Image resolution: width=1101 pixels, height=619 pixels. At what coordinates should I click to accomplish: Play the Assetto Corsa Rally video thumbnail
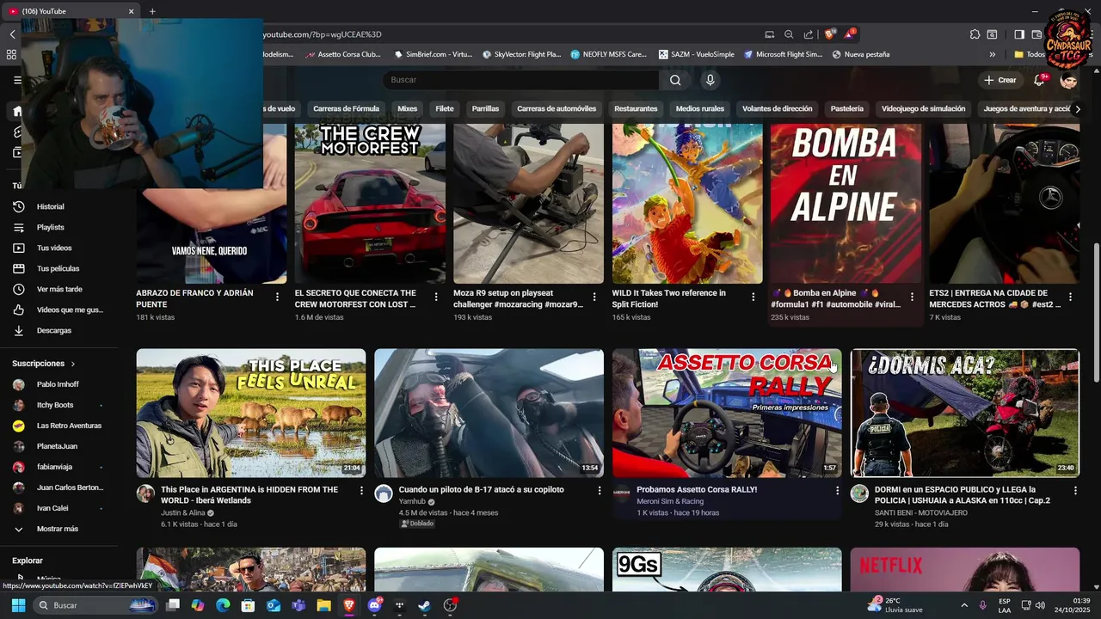tap(727, 413)
